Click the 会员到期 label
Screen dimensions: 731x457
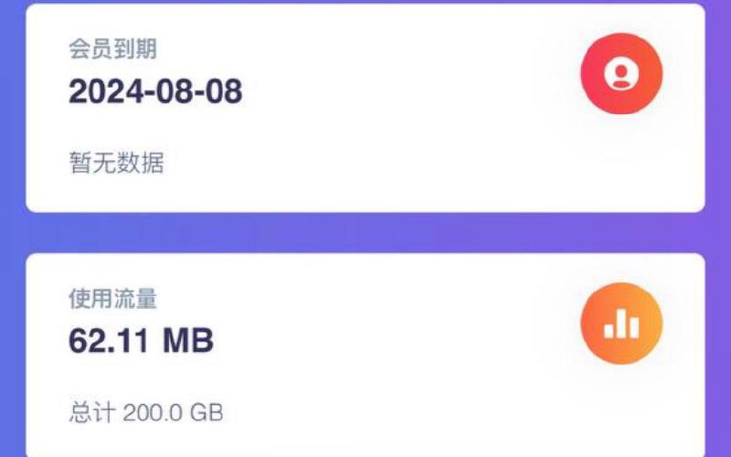[x=112, y=49]
